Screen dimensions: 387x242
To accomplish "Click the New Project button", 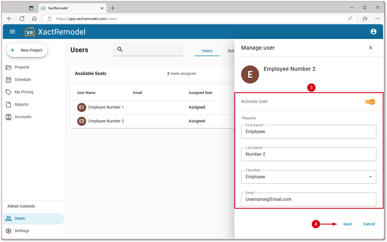I will click(x=27, y=50).
